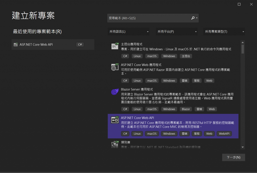257x173 pixels.
Task: Click the scroll down arrow of template list
Action: pos(243,147)
